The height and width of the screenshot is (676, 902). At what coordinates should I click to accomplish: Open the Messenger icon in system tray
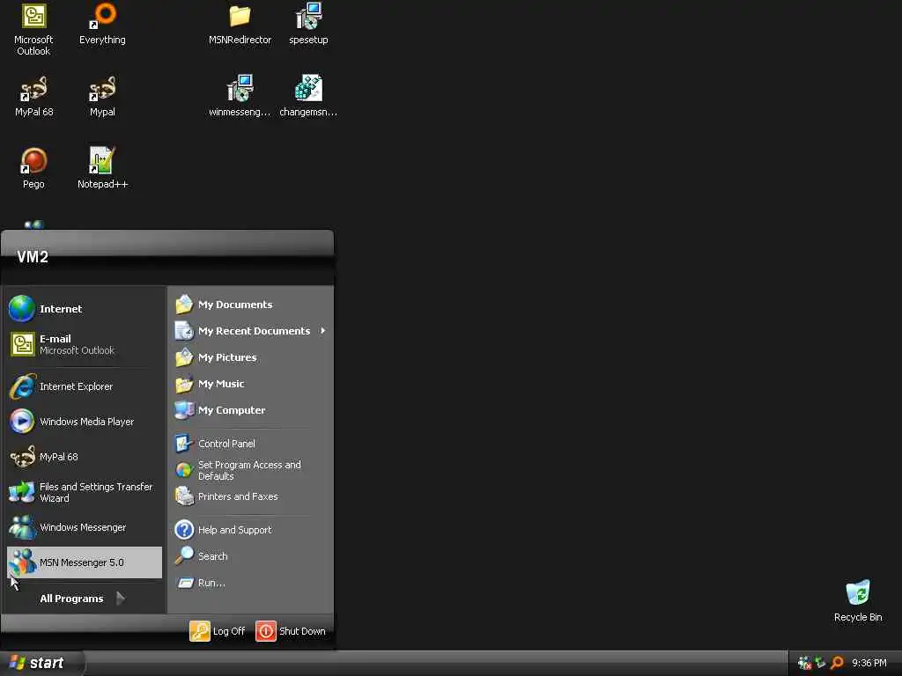tap(804, 663)
